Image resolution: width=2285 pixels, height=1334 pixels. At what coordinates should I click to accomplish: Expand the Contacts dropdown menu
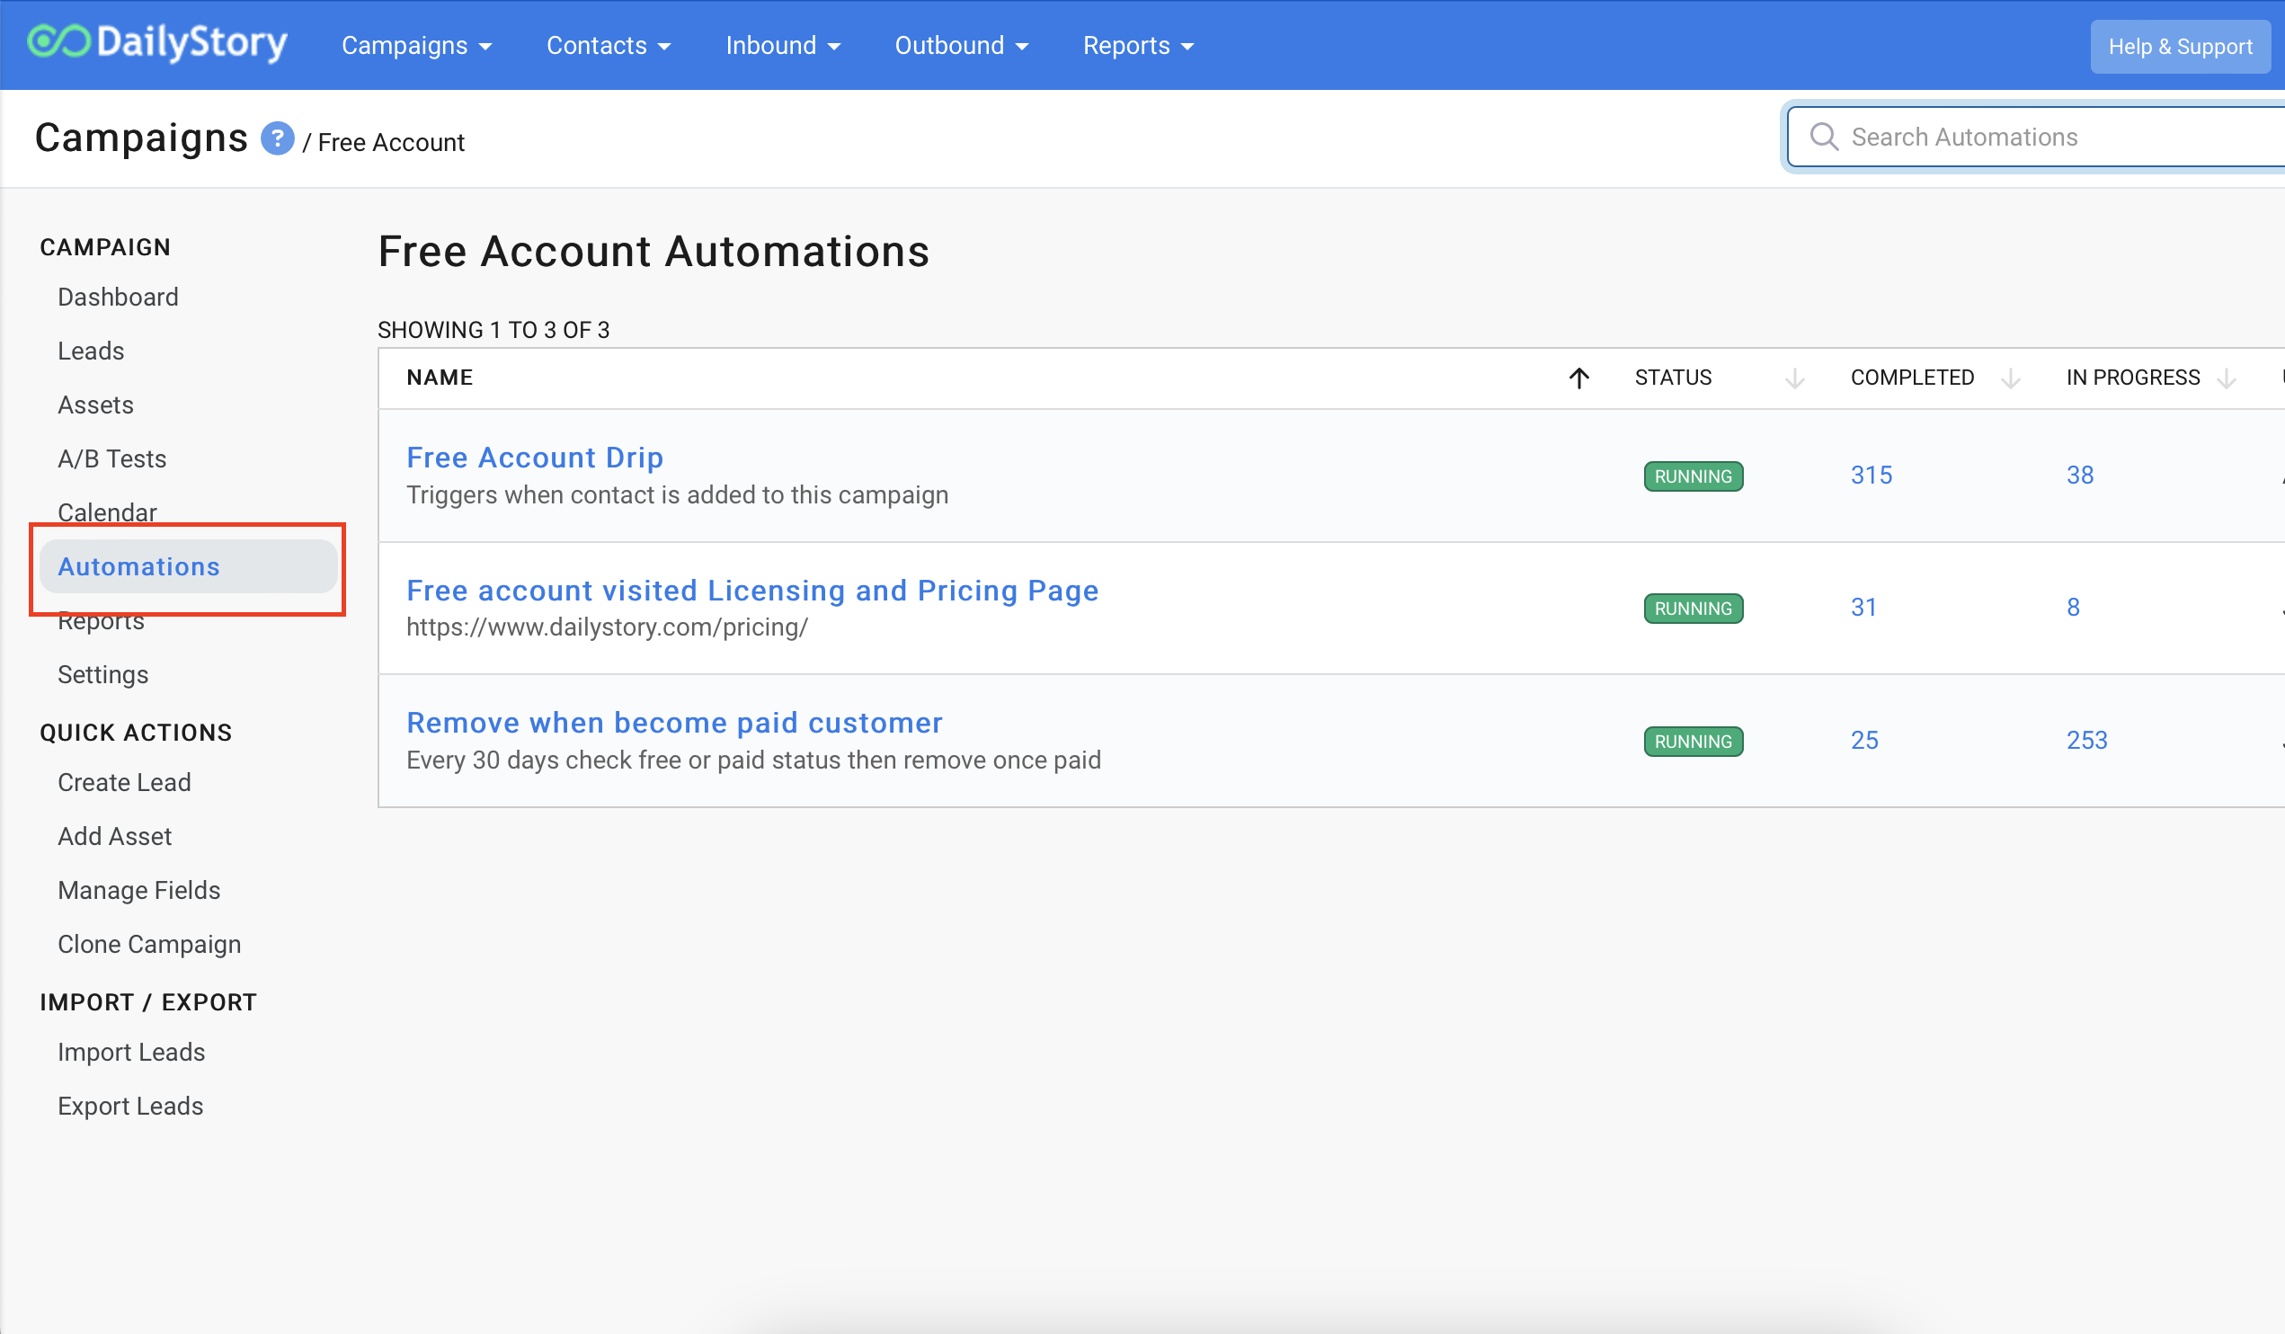coord(608,45)
